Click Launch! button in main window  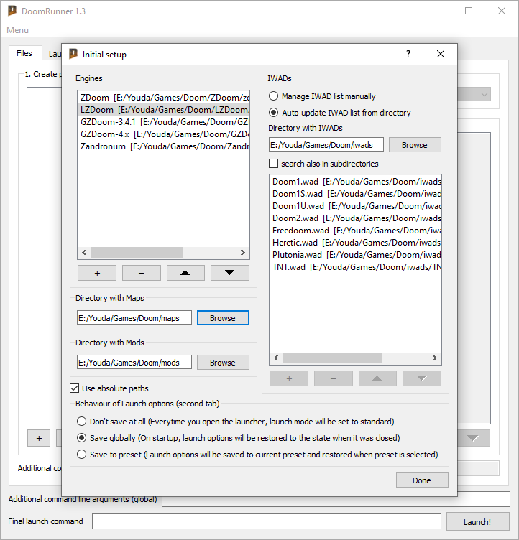[477, 522]
